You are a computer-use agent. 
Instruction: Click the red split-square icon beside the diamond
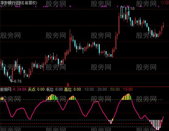pyautogui.click(x=167, y=2)
